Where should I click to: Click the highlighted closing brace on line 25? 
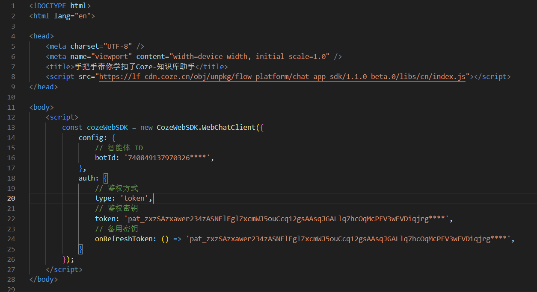click(80, 249)
